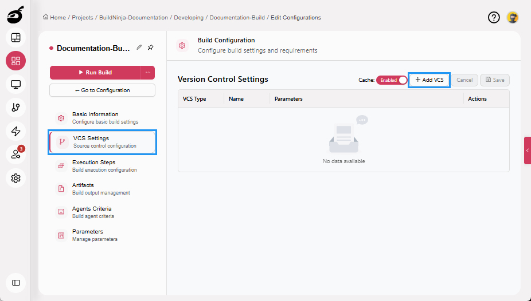Open the Agents monitor icon in sidebar
This screenshot has height=301, width=531.
15,84
